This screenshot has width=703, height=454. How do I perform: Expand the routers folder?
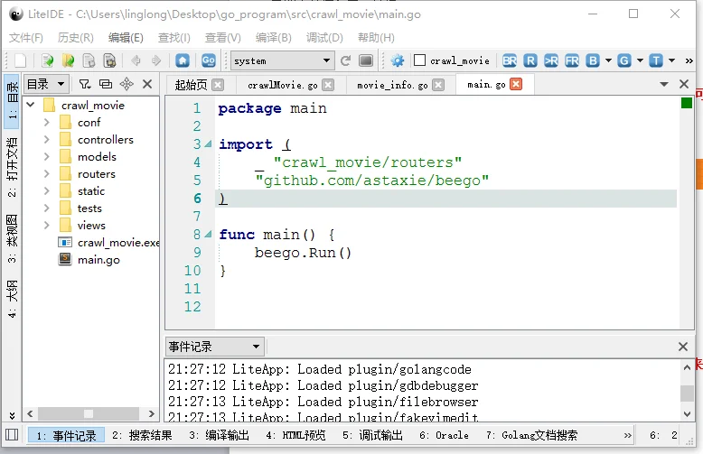click(47, 173)
